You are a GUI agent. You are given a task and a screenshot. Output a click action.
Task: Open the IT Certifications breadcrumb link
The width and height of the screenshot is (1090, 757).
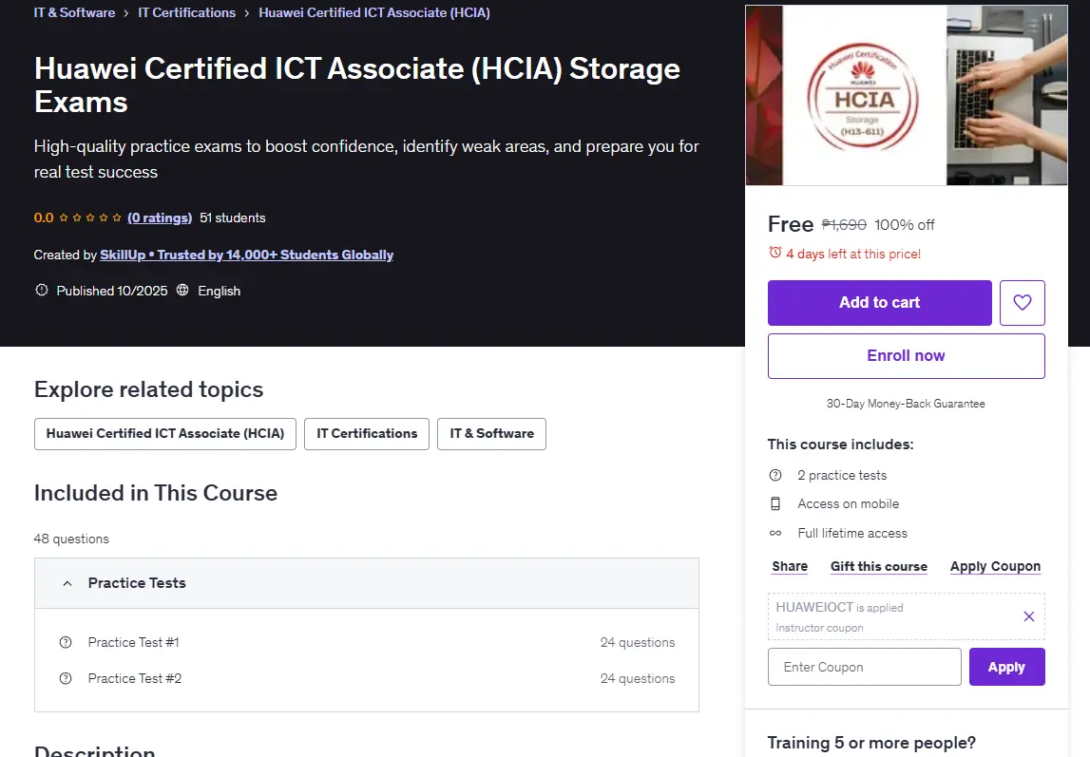(186, 12)
